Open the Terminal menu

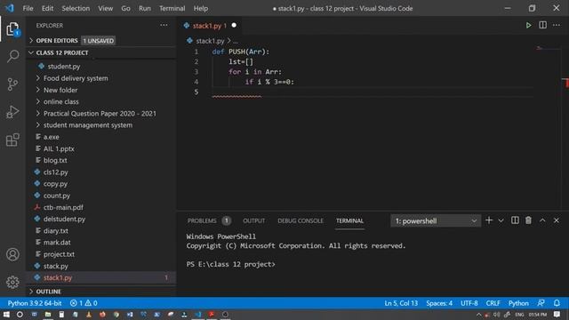pyautogui.click(x=172, y=8)
